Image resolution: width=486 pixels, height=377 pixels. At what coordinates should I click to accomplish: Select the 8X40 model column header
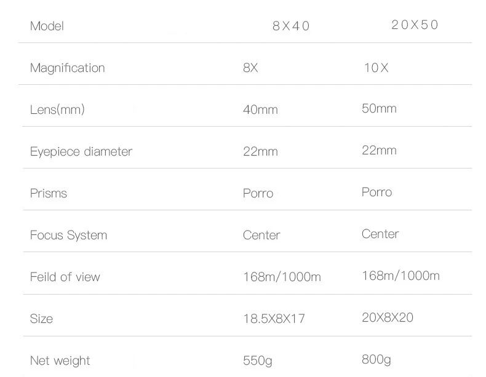[x=291, y=26]
